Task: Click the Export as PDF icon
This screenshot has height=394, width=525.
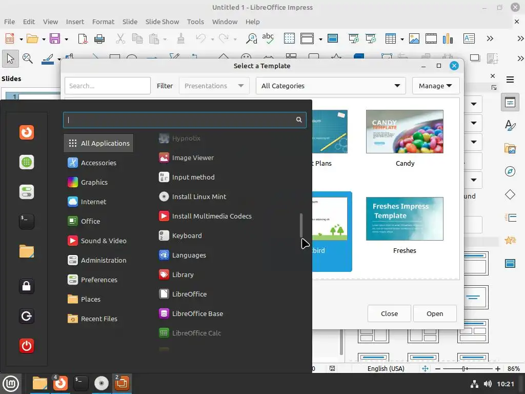Action: pyautogui.click(x=83, y=38)
